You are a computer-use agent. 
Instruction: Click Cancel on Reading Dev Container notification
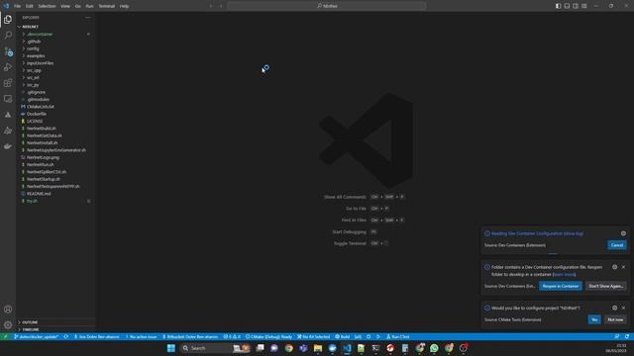pos(617,245)
